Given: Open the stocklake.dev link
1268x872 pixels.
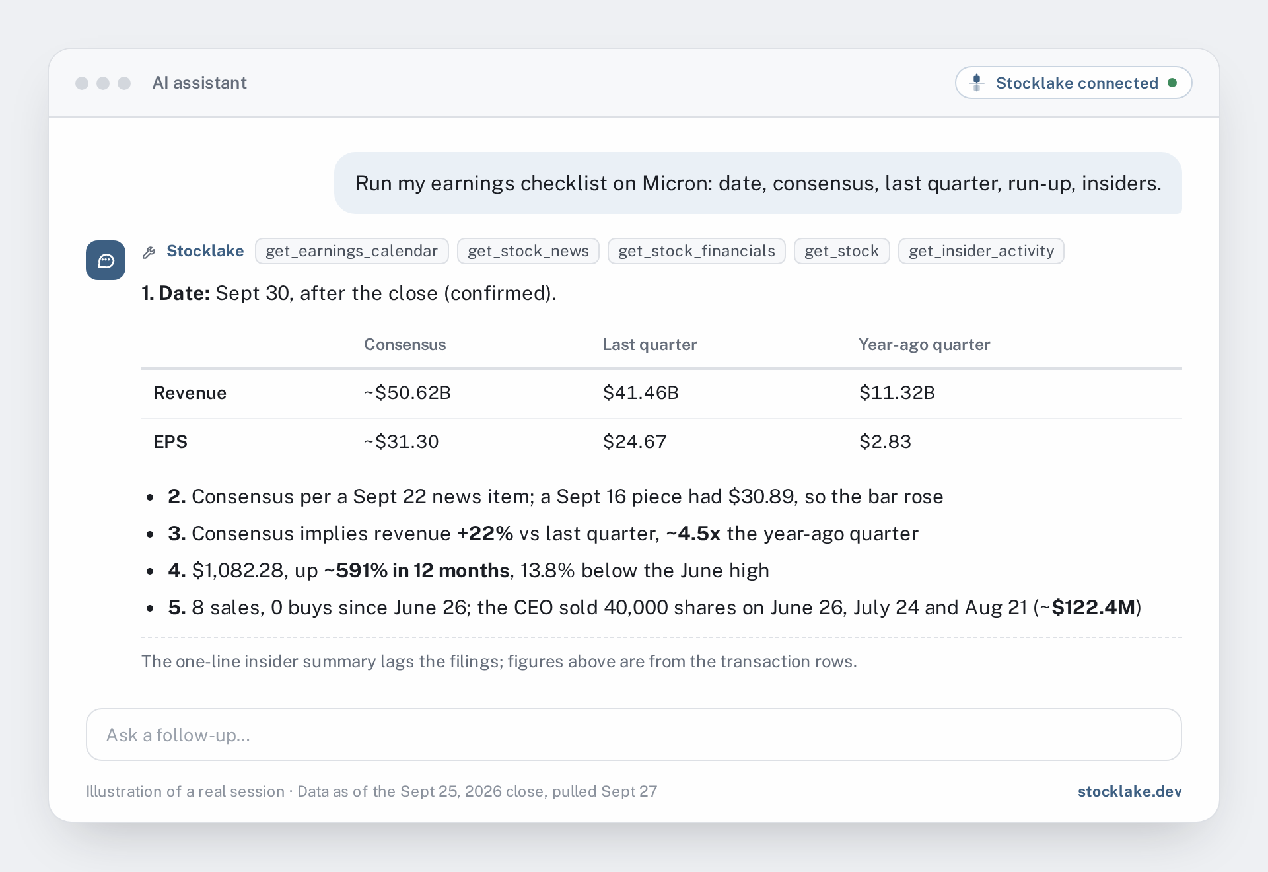Looking at the screenshot, I should [x=1129, y=791].
